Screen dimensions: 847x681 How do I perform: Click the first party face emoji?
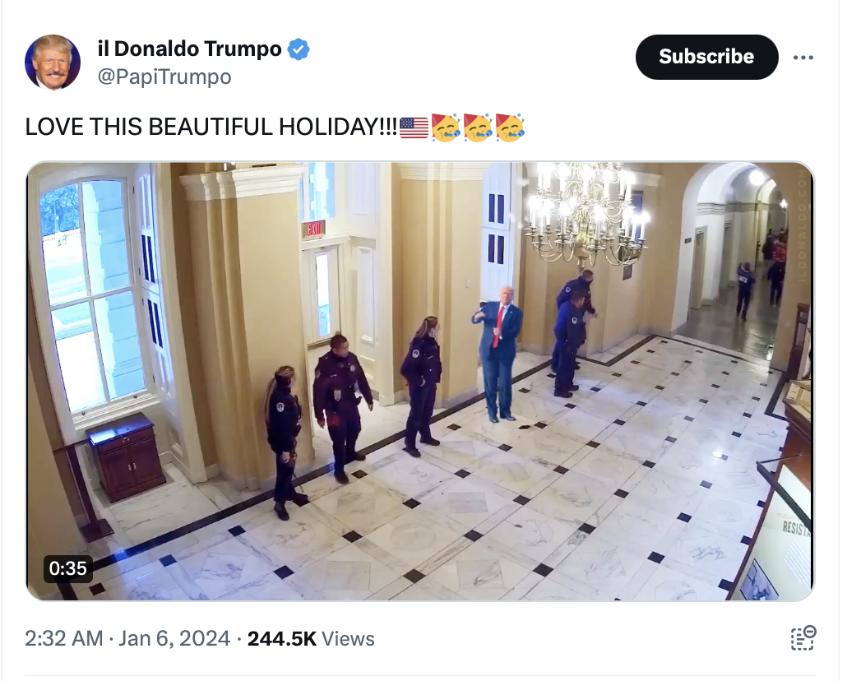pyautogui.click(x=446, y=127)
